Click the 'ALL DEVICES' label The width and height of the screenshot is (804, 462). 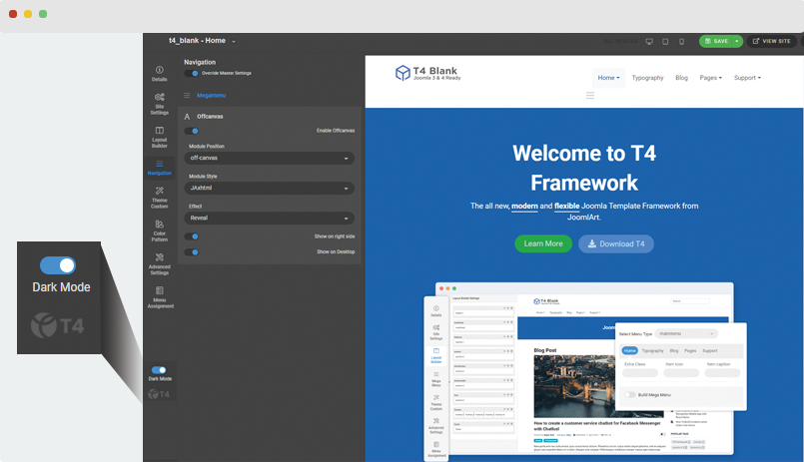point(620,41)
